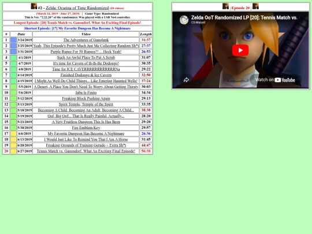This screenshot has width=312, height=234.
Task: Click the Episode 20 heading text
Action: point(240,8)
